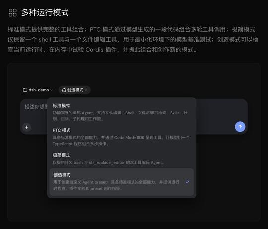Click the 标准模式 description text
Screen dimensions: 268x229
(x=120, y=116)
